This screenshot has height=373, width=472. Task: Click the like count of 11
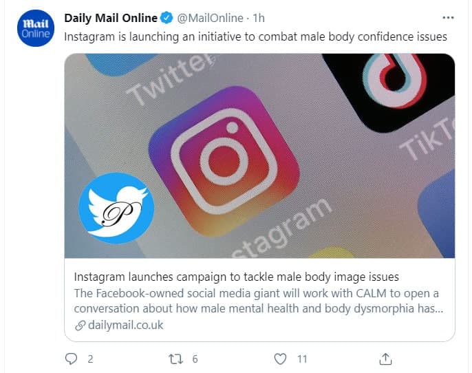[303, 359]
